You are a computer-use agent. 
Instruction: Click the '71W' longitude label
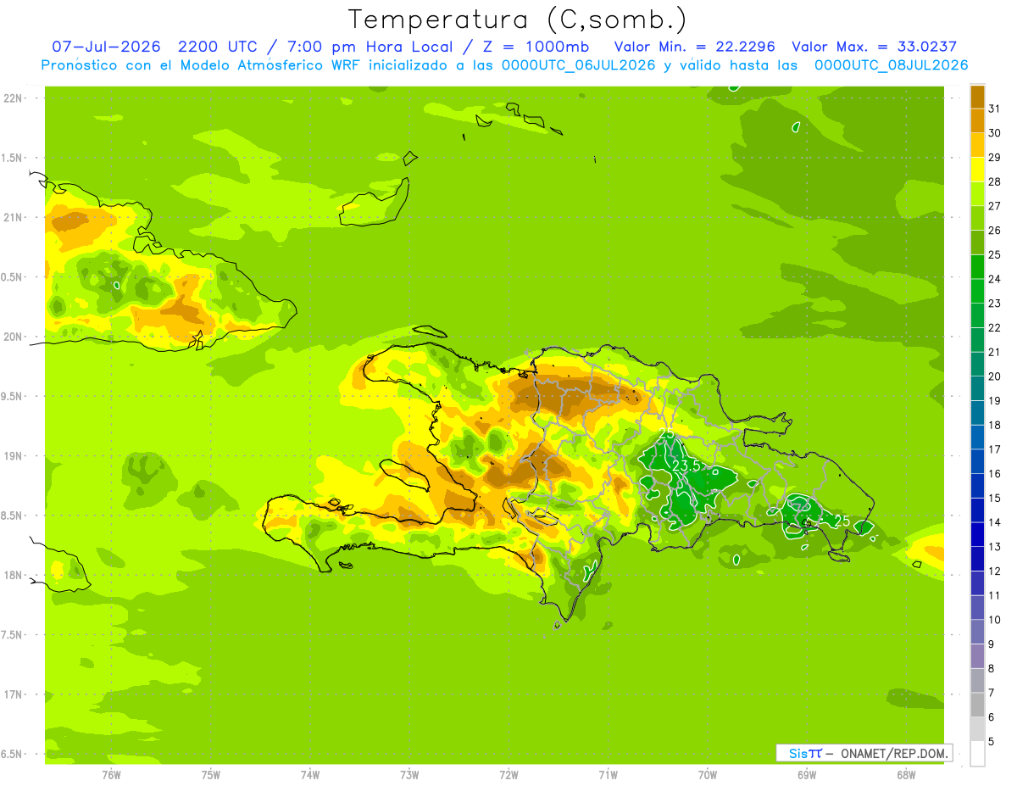608,775
